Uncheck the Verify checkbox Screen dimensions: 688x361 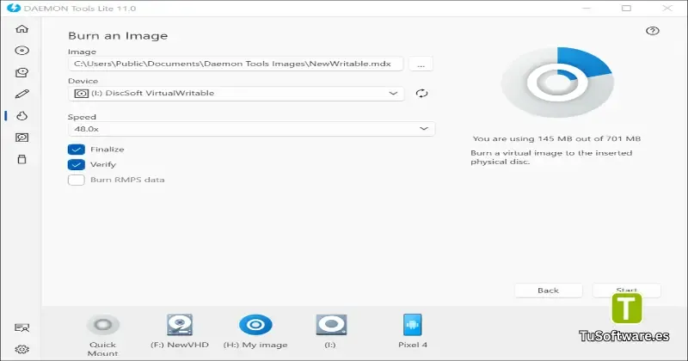point(77,164)
